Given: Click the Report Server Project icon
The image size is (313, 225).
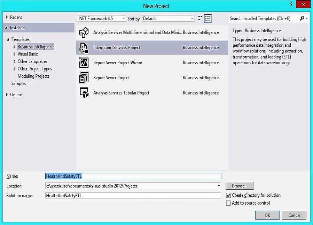Looking at the screenshot, I should 84,77.
